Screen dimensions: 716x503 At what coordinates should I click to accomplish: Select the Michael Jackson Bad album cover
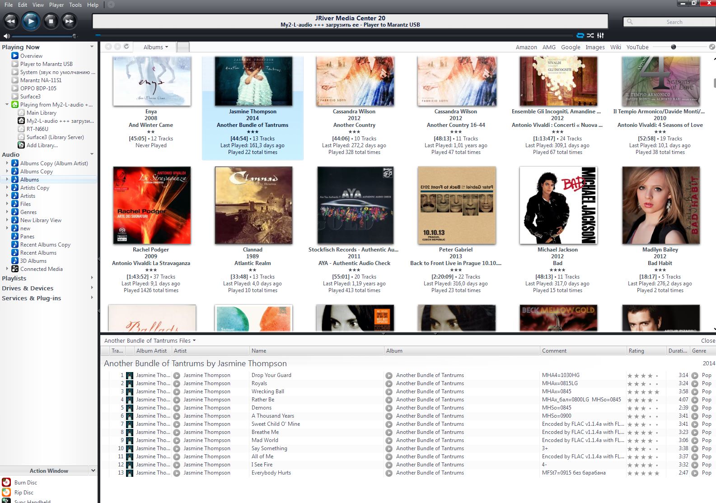[x=558, y=205]
